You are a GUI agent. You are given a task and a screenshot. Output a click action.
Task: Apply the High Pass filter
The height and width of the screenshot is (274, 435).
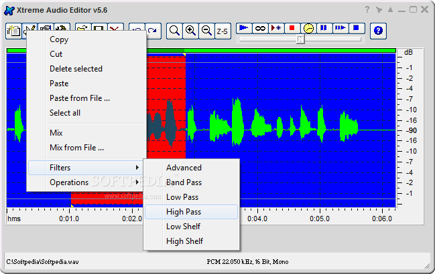point(191,212)
